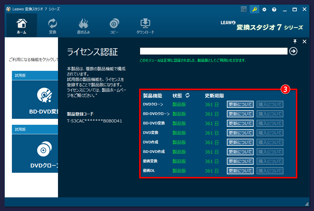The image size is (314, 211).
Task: Click 購入について for DVD作成
Action: tap(270, 142)
